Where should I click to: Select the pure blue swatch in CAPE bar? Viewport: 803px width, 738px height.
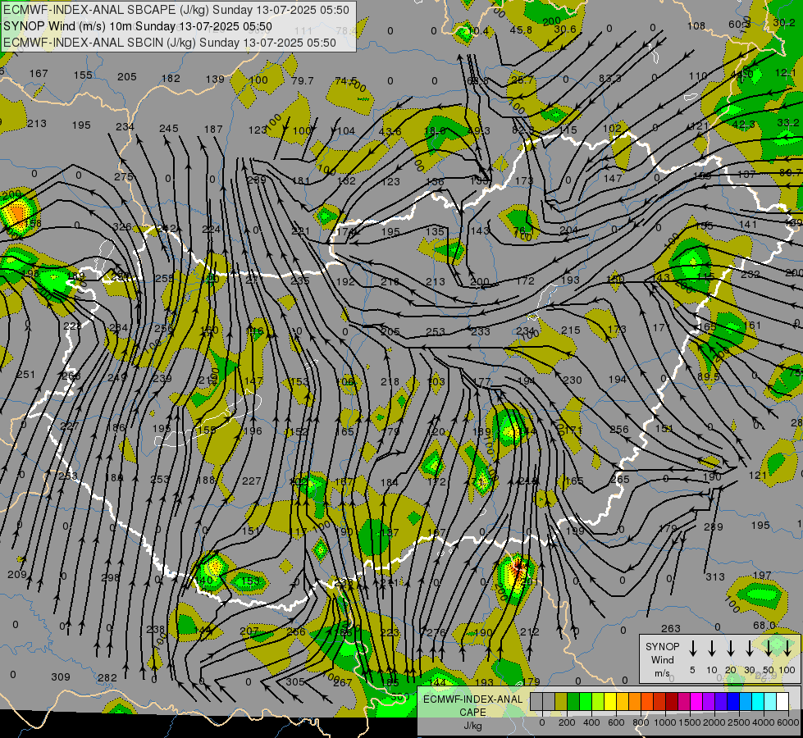click(x=733, y=701)
